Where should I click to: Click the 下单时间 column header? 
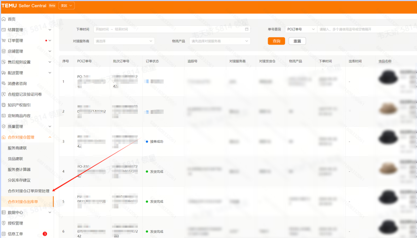[x=325, y=61]
